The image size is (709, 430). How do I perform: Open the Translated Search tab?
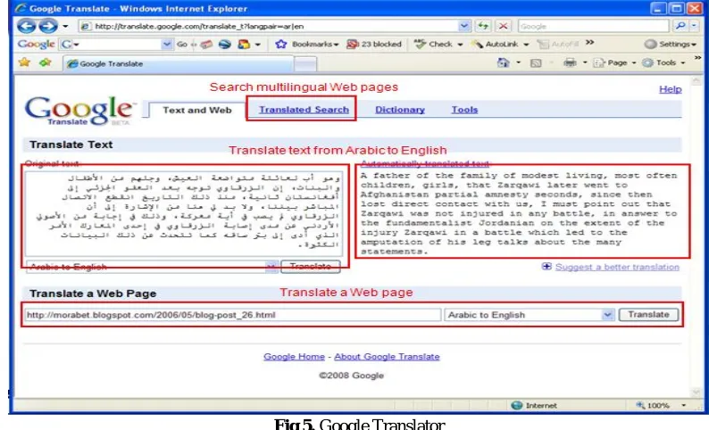click(304, 110)
